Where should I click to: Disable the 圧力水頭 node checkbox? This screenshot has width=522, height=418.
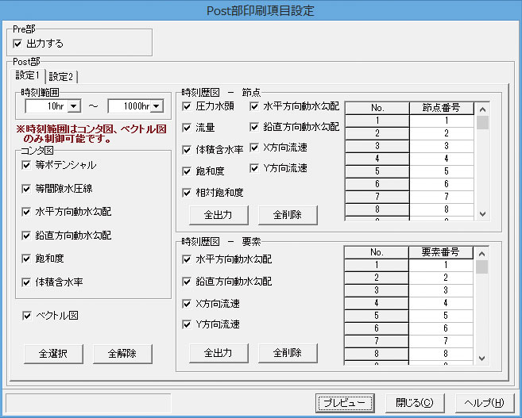pyautogui.click(x=187, y=106)
